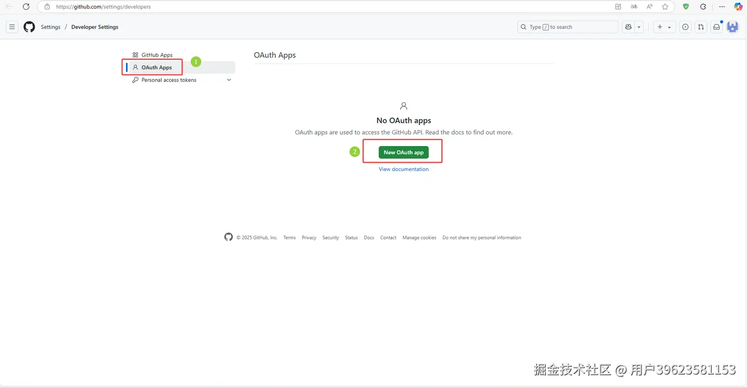
Task: Open the green shield extension icon
Action: (686, 7)
